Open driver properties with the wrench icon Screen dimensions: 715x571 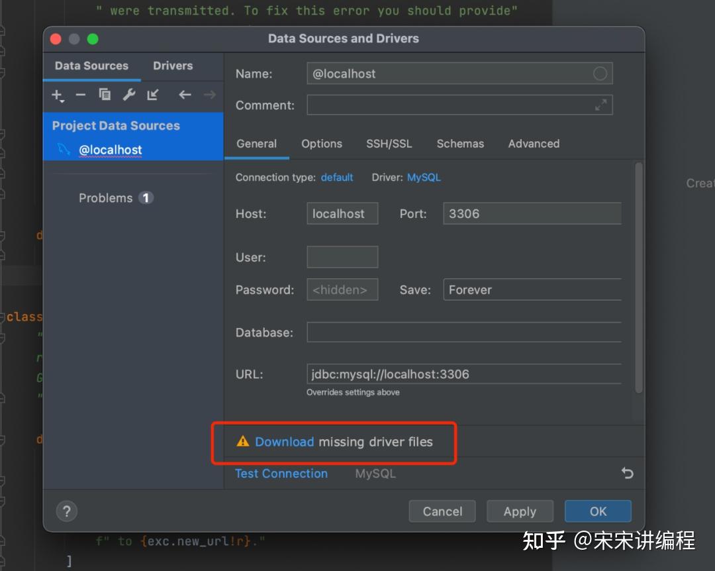coord(128,95)
